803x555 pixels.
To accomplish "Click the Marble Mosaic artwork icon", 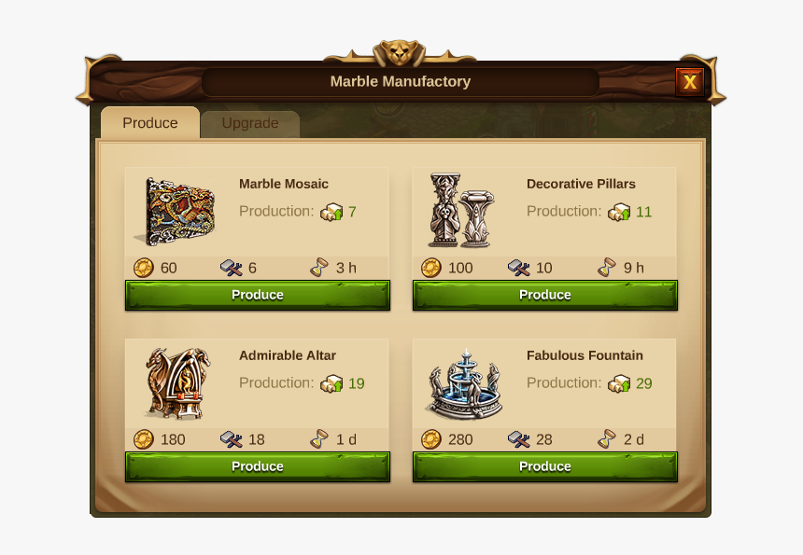I will (176, 212).
